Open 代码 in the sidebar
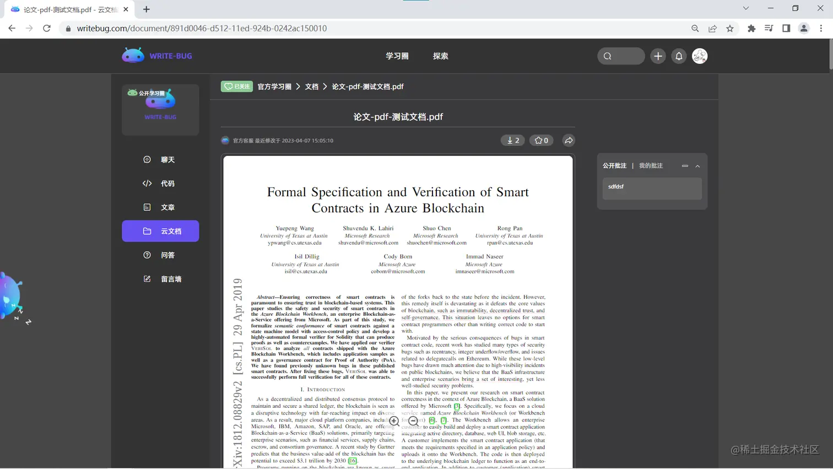This screenshot has width=833, height=469. (x=160, y=184)
